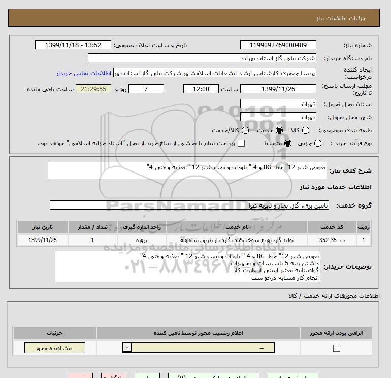Screen dimensions: 391x378
Task: Click the service group field تامین برق، گاز
Action: [189, 205]
